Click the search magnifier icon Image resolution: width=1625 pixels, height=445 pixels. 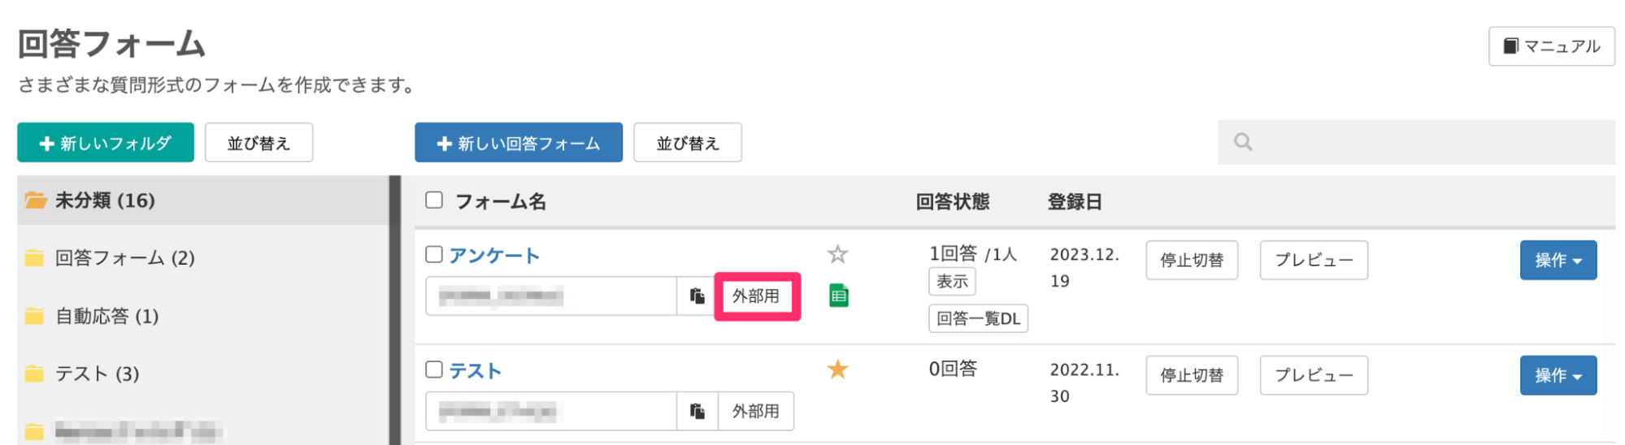pos(1242,142)
